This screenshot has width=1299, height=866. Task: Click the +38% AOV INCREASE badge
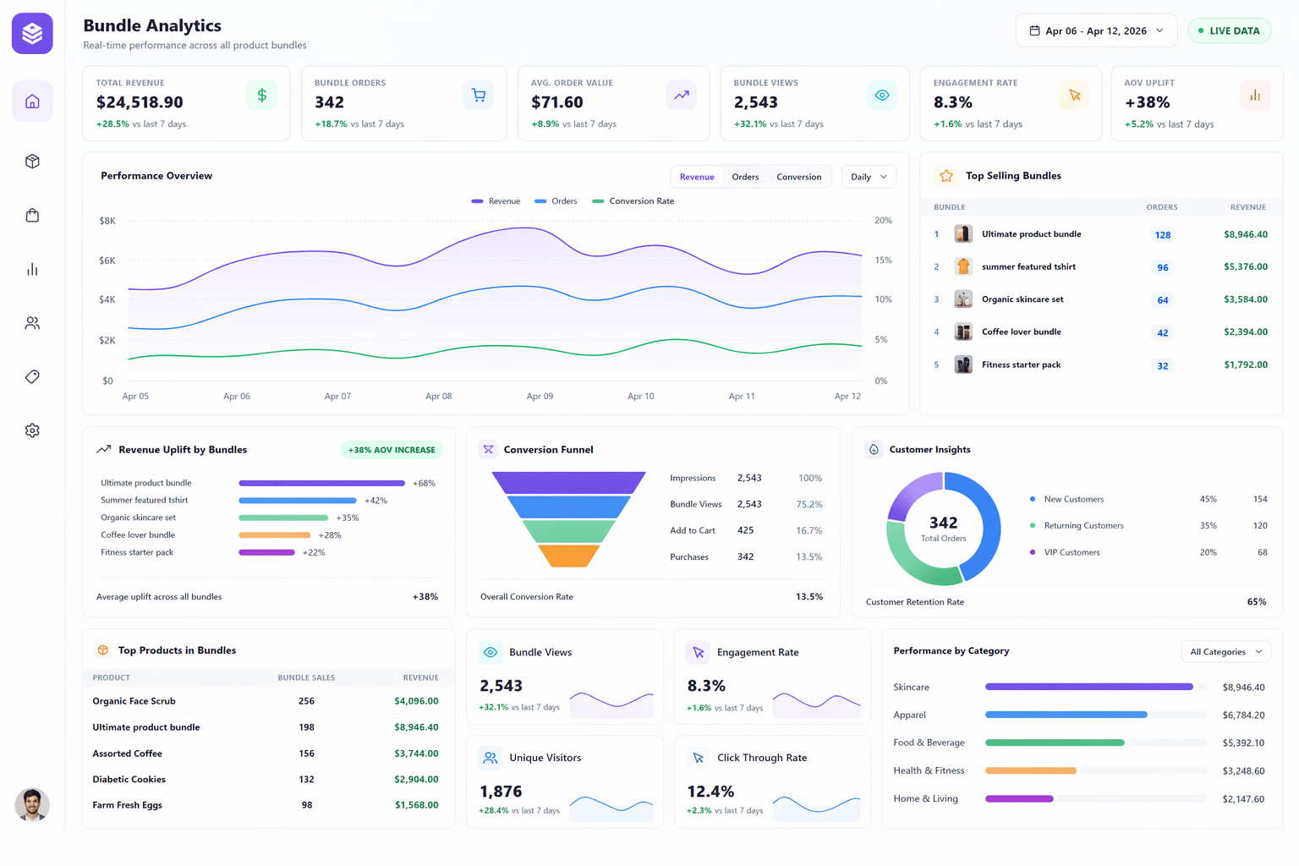392,450
